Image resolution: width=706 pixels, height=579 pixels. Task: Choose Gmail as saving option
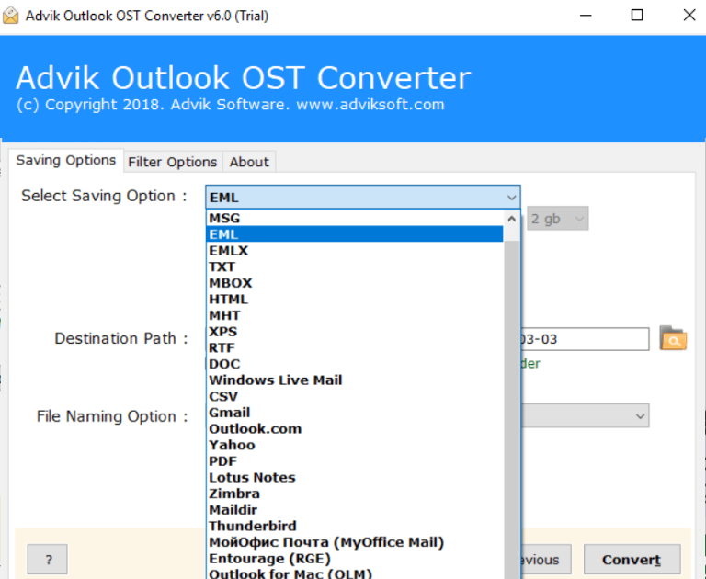click(355, 413)
